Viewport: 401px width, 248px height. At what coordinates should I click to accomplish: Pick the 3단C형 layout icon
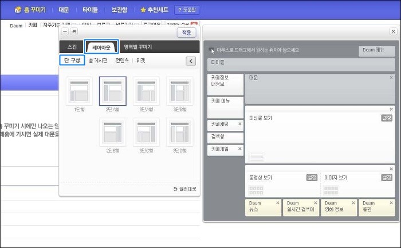coord(146,133)
